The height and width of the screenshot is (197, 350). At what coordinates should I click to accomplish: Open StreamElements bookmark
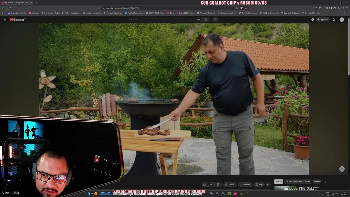pos(17,13)
